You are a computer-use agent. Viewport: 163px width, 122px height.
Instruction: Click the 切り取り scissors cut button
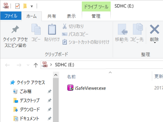tap(73, 26)
